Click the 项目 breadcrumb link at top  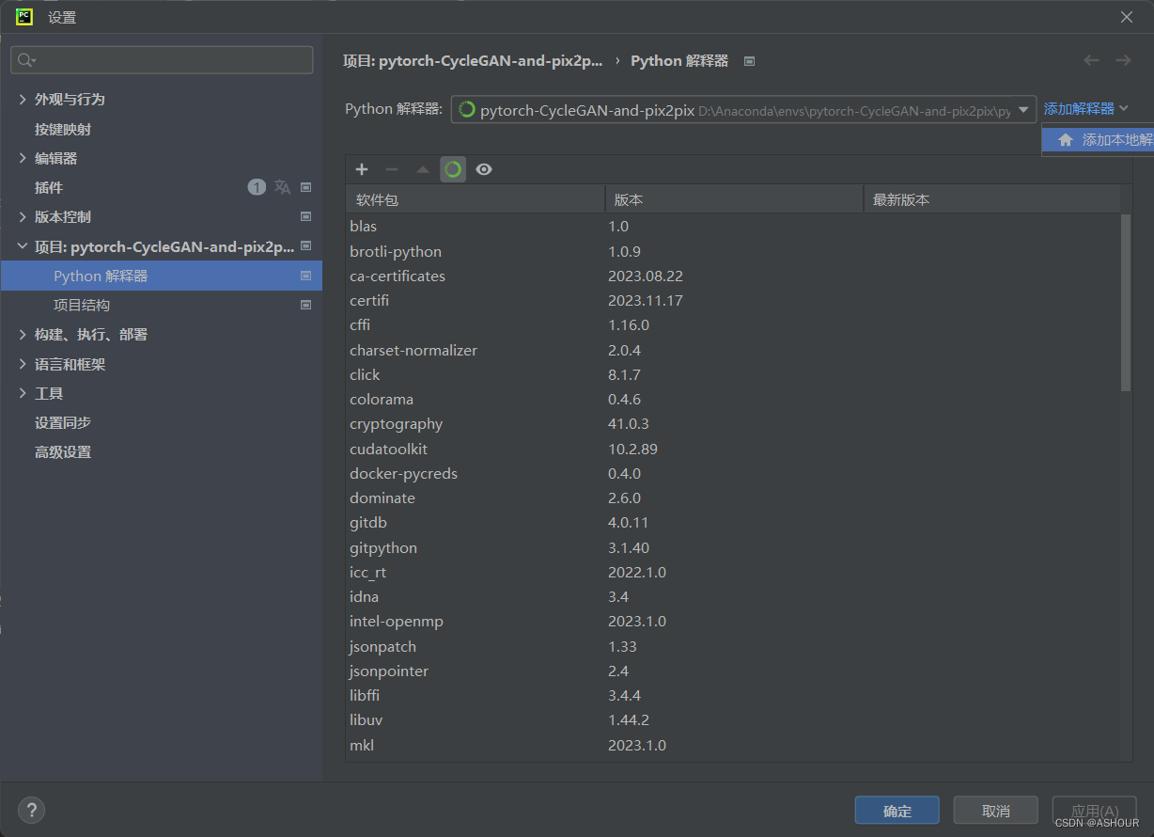(x=474, y=60)
